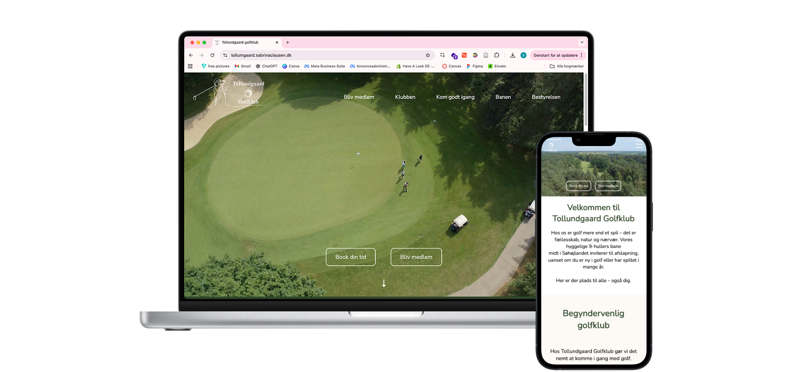Open the new tab plus button
Image resolution: width=796 pixels, height=372 pixels.
pos(287,43)
